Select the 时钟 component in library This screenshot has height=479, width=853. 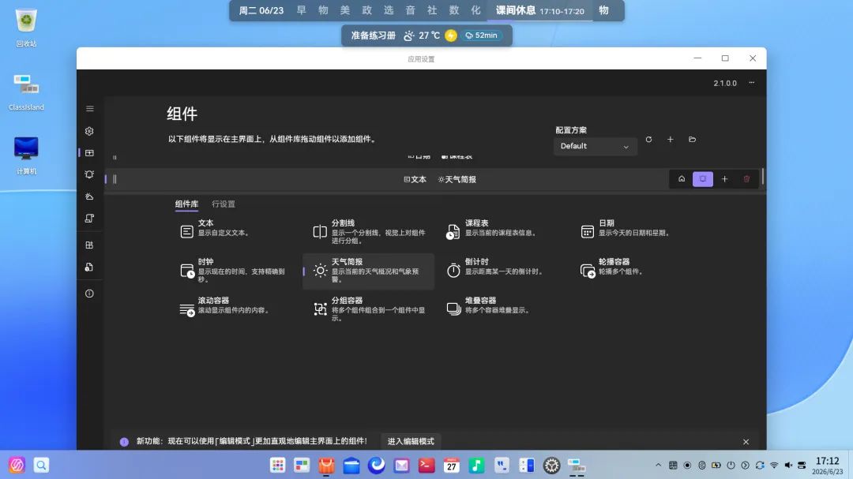pyautogui.click(x=235, y=271)
